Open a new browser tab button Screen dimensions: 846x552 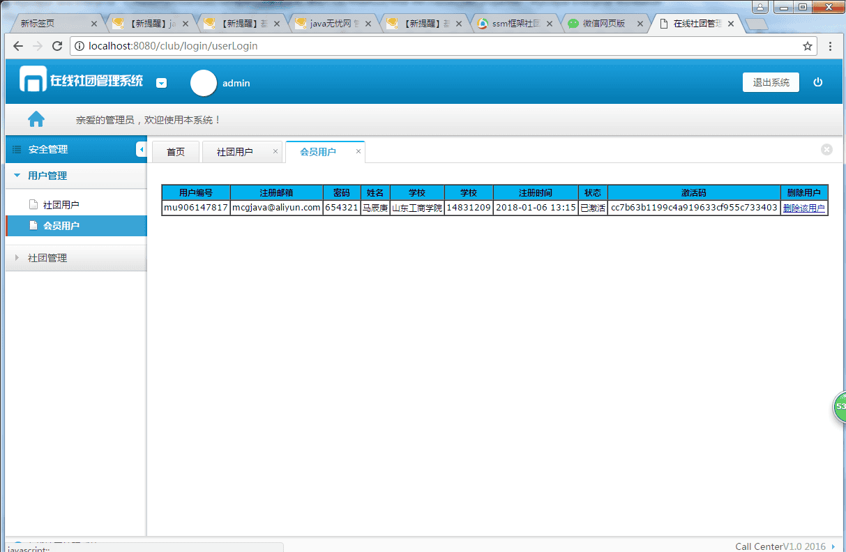[x=757, y=24]
